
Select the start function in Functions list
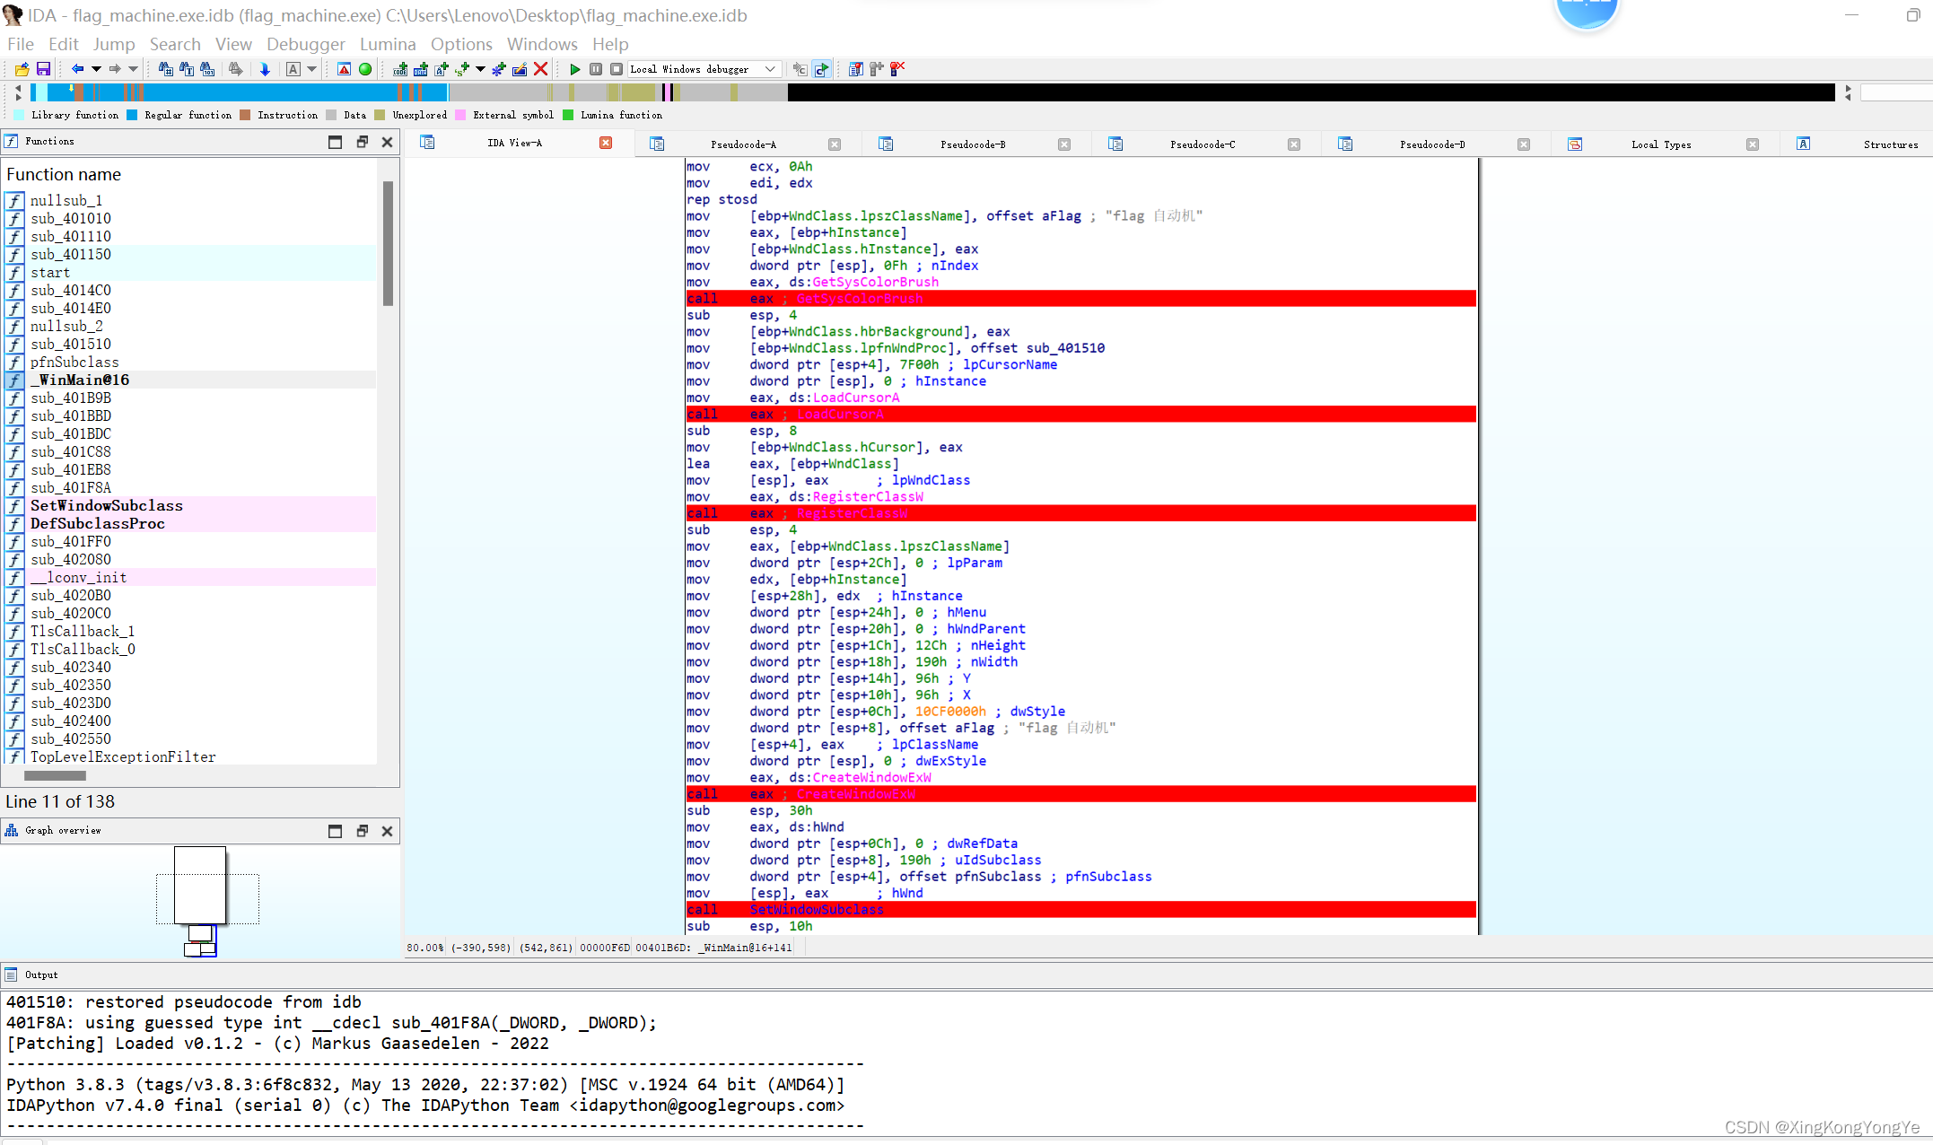50,272
